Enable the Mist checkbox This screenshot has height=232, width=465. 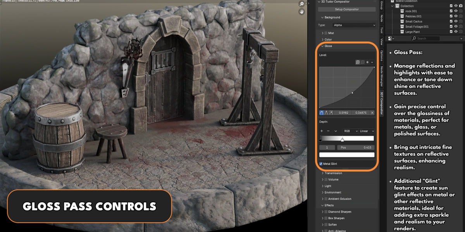pyautogui.click(x=326, y=33)
